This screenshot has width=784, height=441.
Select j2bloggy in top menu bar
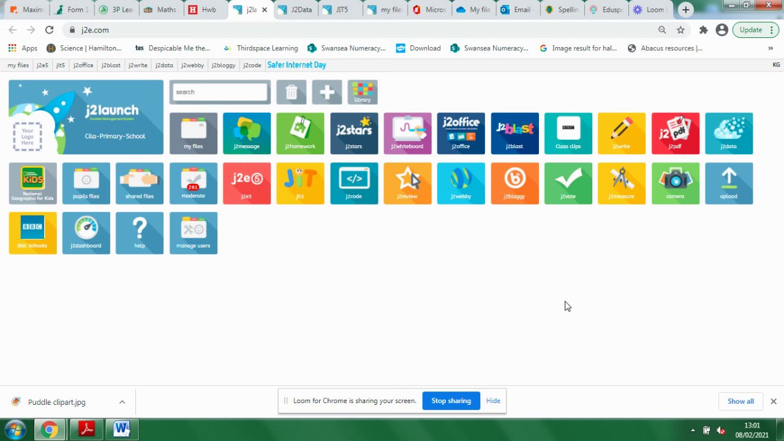pos(224,65)
